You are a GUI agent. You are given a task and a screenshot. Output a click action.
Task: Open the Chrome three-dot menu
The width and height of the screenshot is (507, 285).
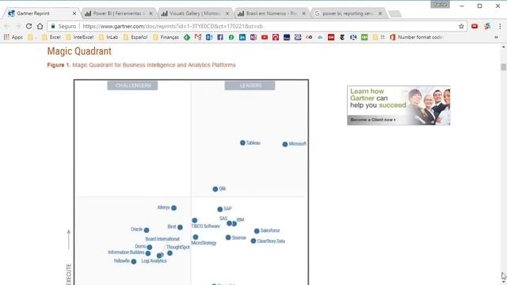point(500,26)
